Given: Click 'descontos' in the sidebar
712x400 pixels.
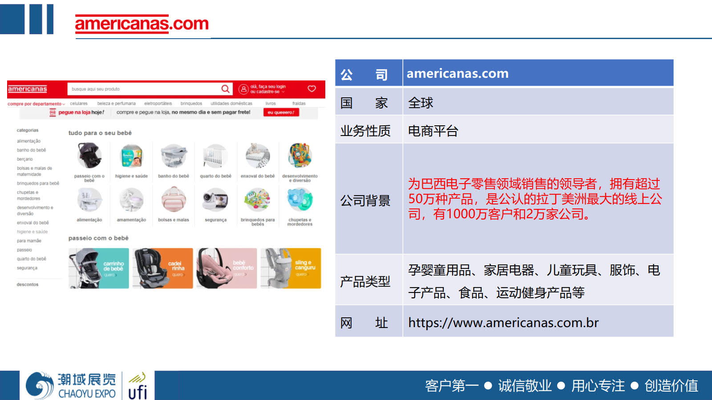Looking at the screenshot, I should point(28,284).
